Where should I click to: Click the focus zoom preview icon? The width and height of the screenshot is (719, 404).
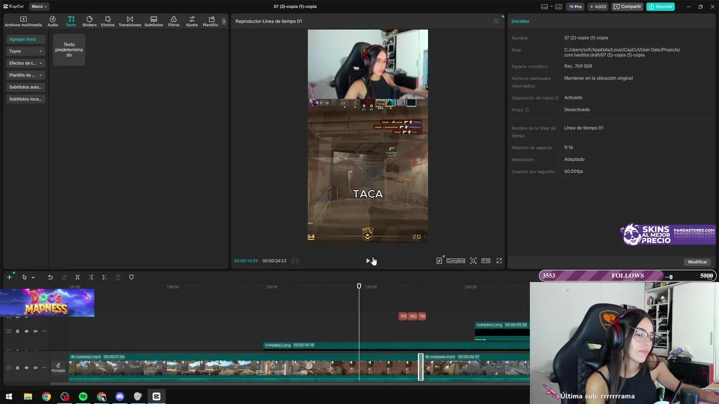coord(473,260)
